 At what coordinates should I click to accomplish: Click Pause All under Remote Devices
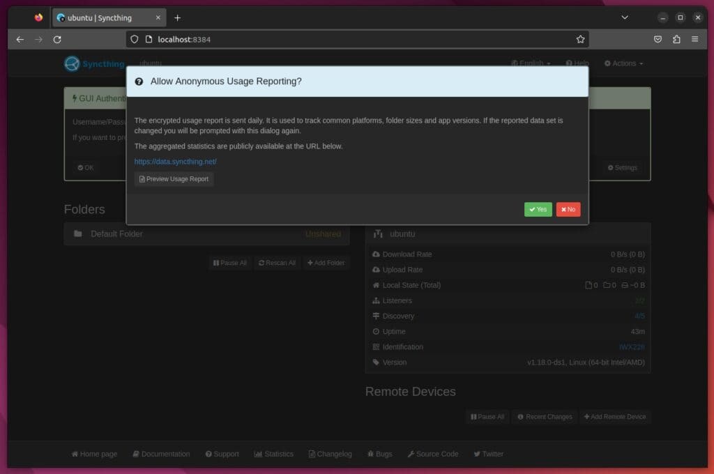487,417
